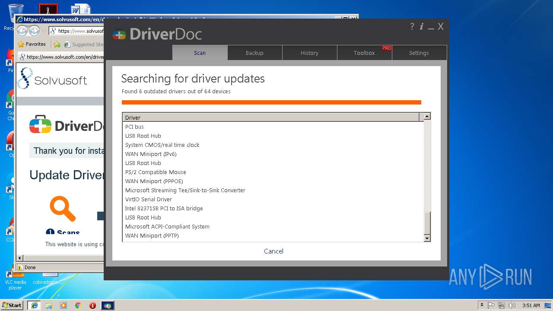Click the Internet Explorer address bar
This screenshot has height=311, width=553.
(76, 31)
